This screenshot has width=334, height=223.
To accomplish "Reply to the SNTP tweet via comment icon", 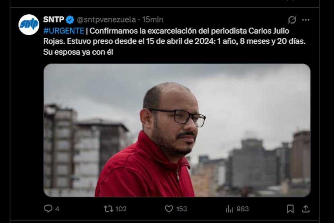I will click(48, 209).
